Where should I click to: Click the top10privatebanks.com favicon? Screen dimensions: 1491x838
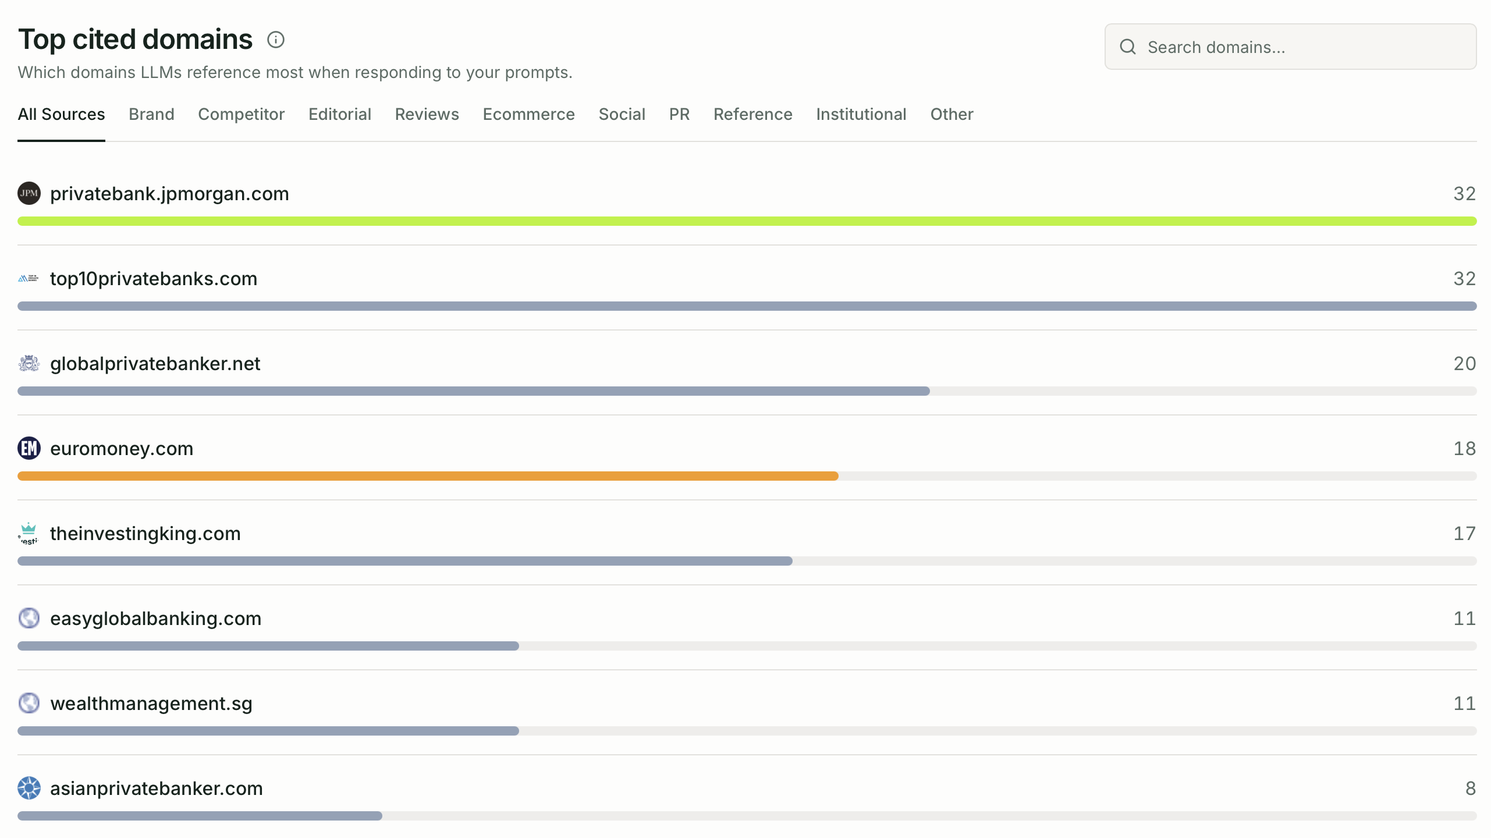(x=29, y=278)
